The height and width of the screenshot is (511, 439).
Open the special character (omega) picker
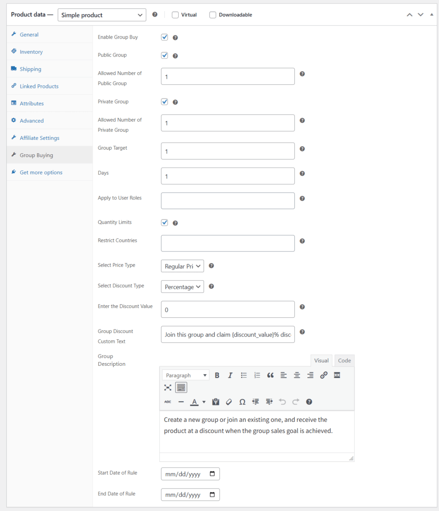(x=242, y=402)
